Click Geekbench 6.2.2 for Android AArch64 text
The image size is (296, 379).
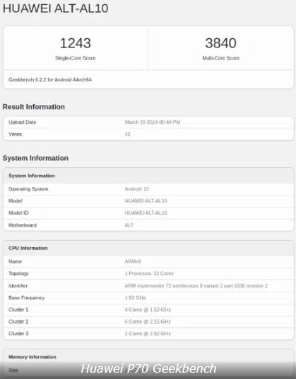50,80
